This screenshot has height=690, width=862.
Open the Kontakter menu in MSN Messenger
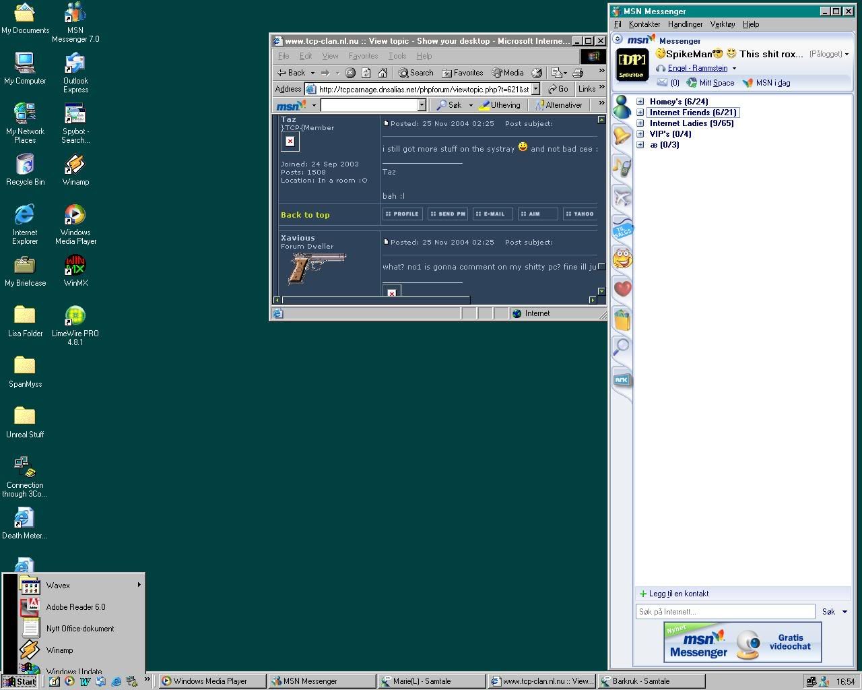[644, 24]
